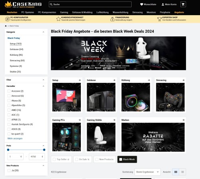The height and width of the screenshot is (179, 200).
Task: Click the PC-Konfigurator icon
Action: pos(8,19)
